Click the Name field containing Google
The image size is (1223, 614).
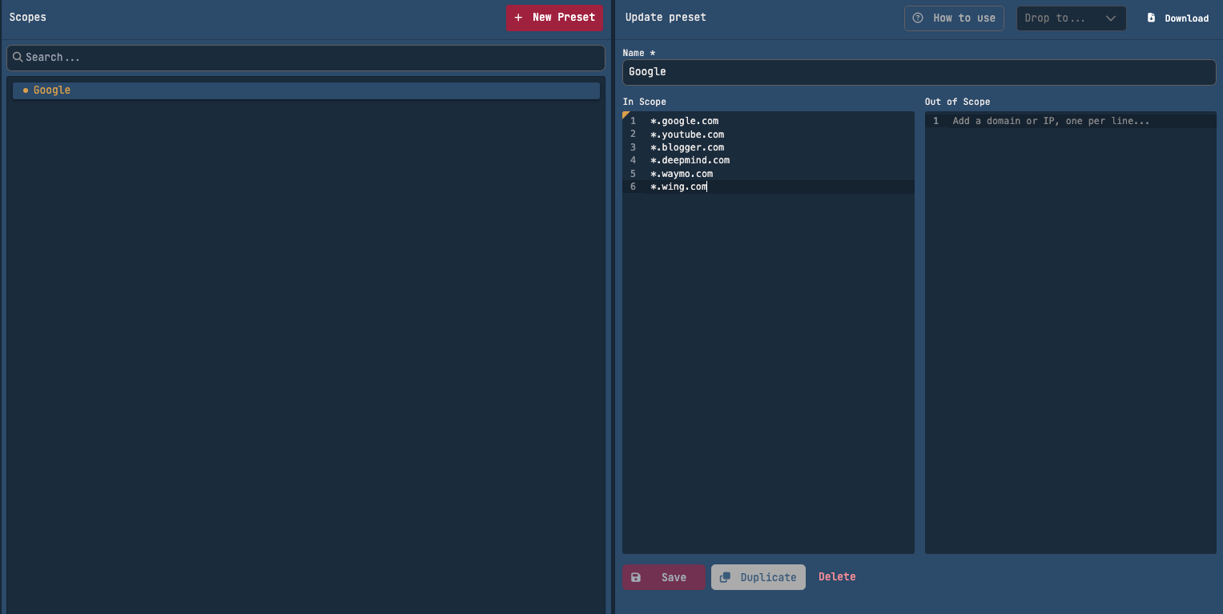tap(919, 72)
